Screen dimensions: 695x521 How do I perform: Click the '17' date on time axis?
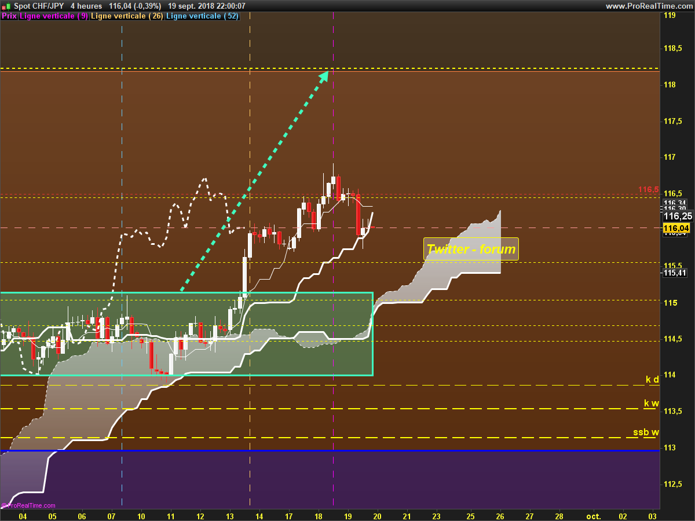point(288,516)
